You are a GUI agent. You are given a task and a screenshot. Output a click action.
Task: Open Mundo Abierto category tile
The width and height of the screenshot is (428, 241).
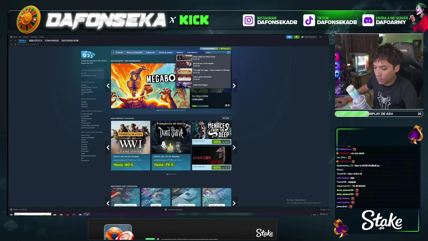pyautogui.click(x=125, y=197)
